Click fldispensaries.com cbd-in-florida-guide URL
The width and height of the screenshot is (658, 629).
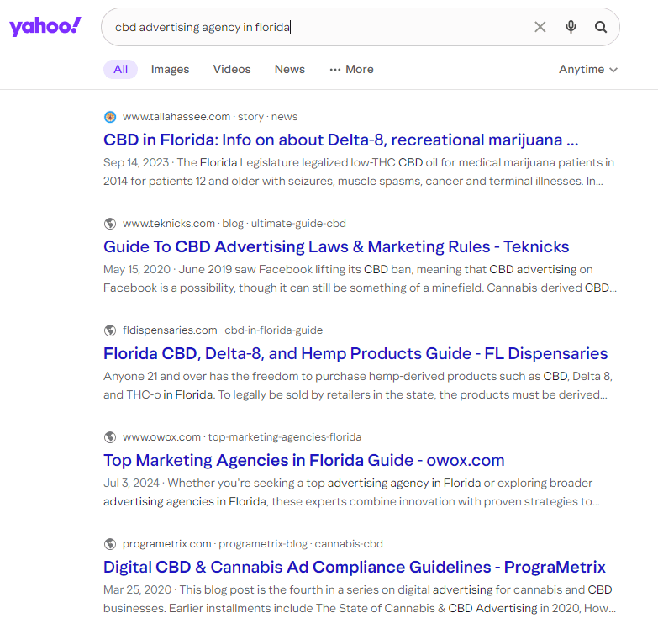point(223,330)
